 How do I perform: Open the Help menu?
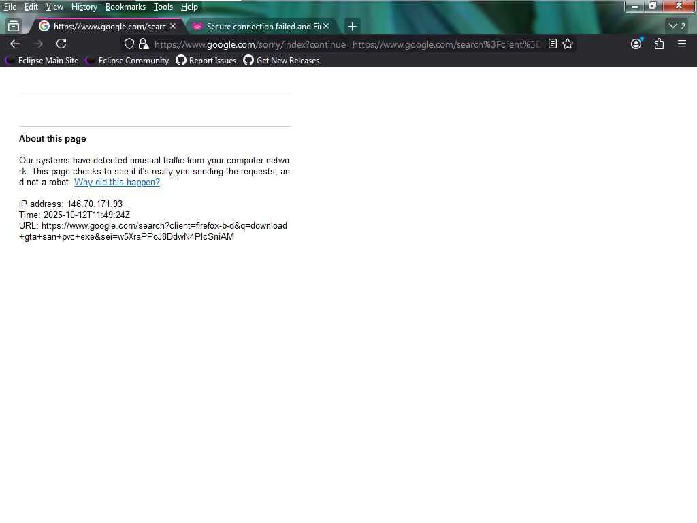click(x=189, y=7)
